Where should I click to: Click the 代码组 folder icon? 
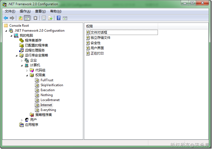[32, 70]
